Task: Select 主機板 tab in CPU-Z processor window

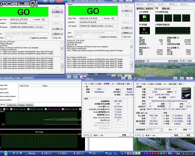Action: (x=151, y=84)
